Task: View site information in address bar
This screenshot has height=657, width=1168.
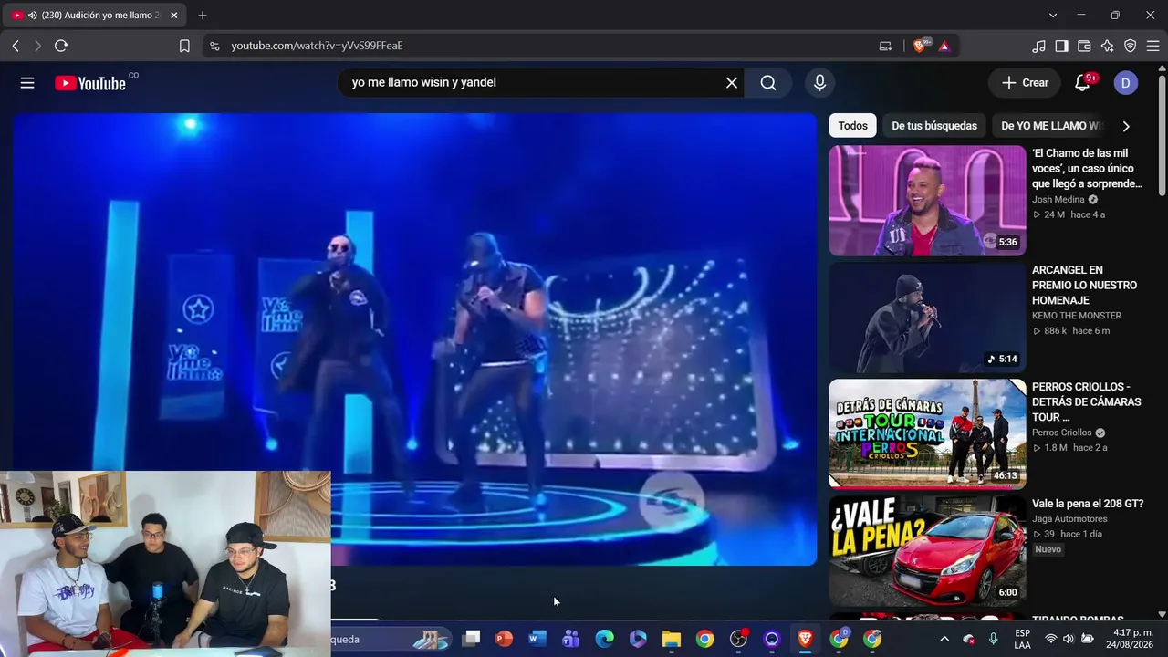Action: point(214,46)
